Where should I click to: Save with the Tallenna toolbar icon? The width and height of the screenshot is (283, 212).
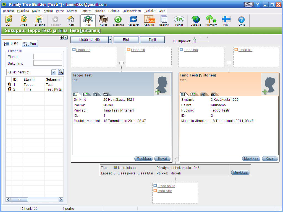click(39, 21)
